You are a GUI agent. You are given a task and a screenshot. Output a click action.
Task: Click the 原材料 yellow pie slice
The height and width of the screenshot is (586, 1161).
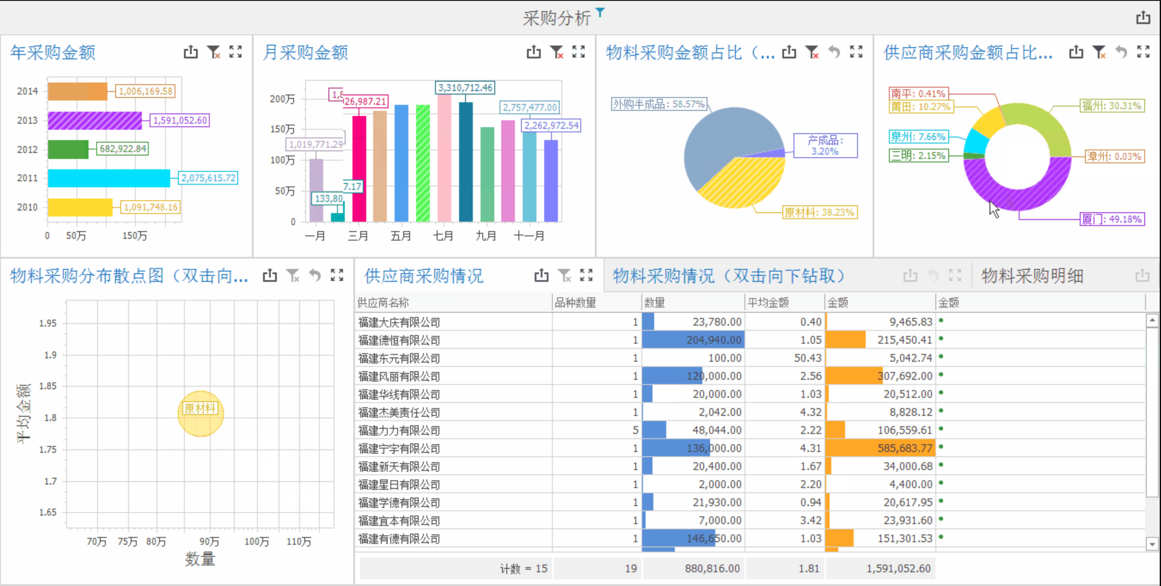coord(744,185)
